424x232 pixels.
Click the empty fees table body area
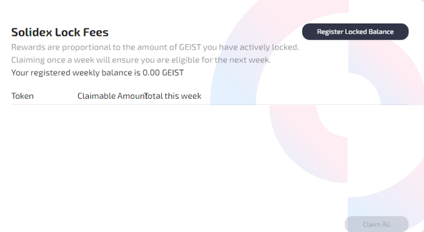(x=210, y=159)
